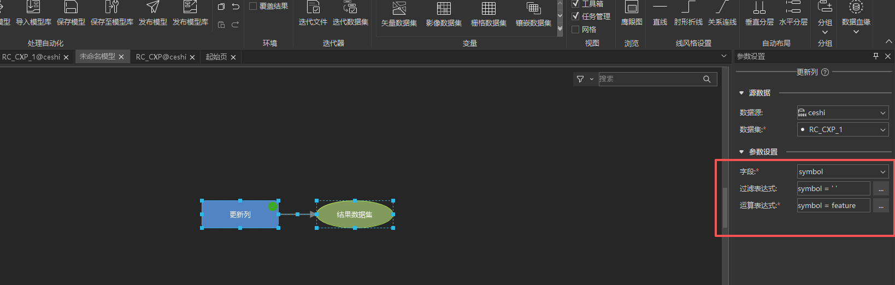
Task: Collapse the 源数据 section
Action: [x=741, y=93]
